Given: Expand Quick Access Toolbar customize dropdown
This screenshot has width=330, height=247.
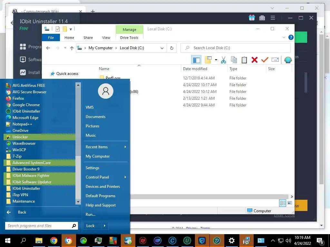Looking at the screenshot, I should [x=71, y=29].
